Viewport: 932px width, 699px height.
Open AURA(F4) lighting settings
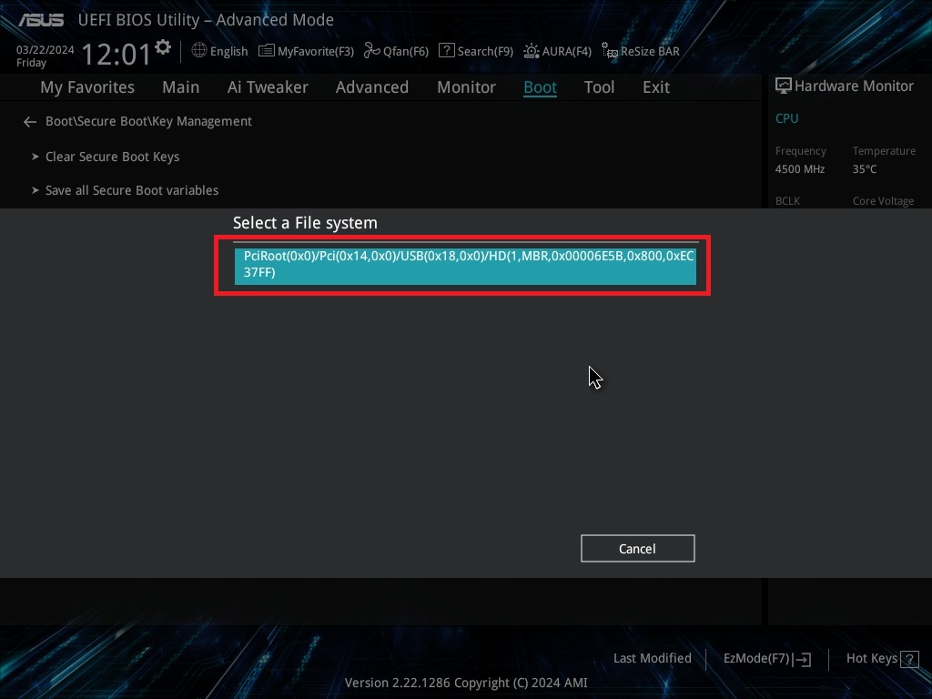click(532, 51)
